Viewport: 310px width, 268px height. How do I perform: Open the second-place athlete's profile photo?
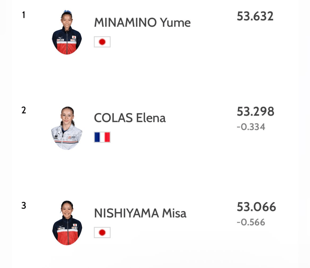(67, 128)
